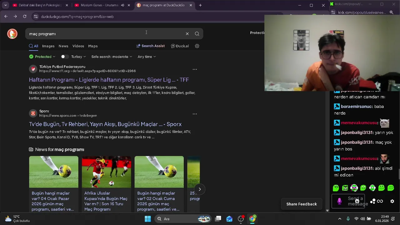Open OBS Studio from the taskbar
Image resolution: width=400 pixels, height=225 pixels.
click(x=241, y=219)
